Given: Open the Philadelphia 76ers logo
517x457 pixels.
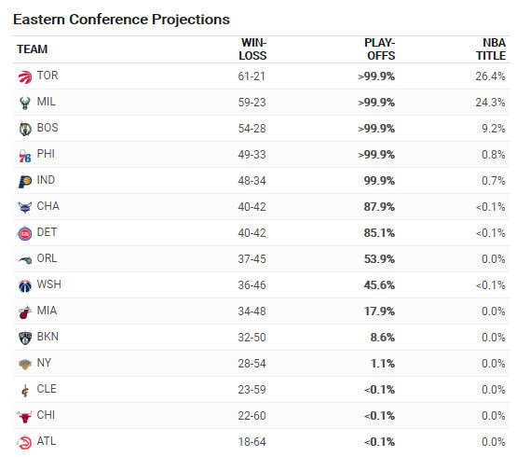Looking at the screenshot, I should click(x=25, y=156).
